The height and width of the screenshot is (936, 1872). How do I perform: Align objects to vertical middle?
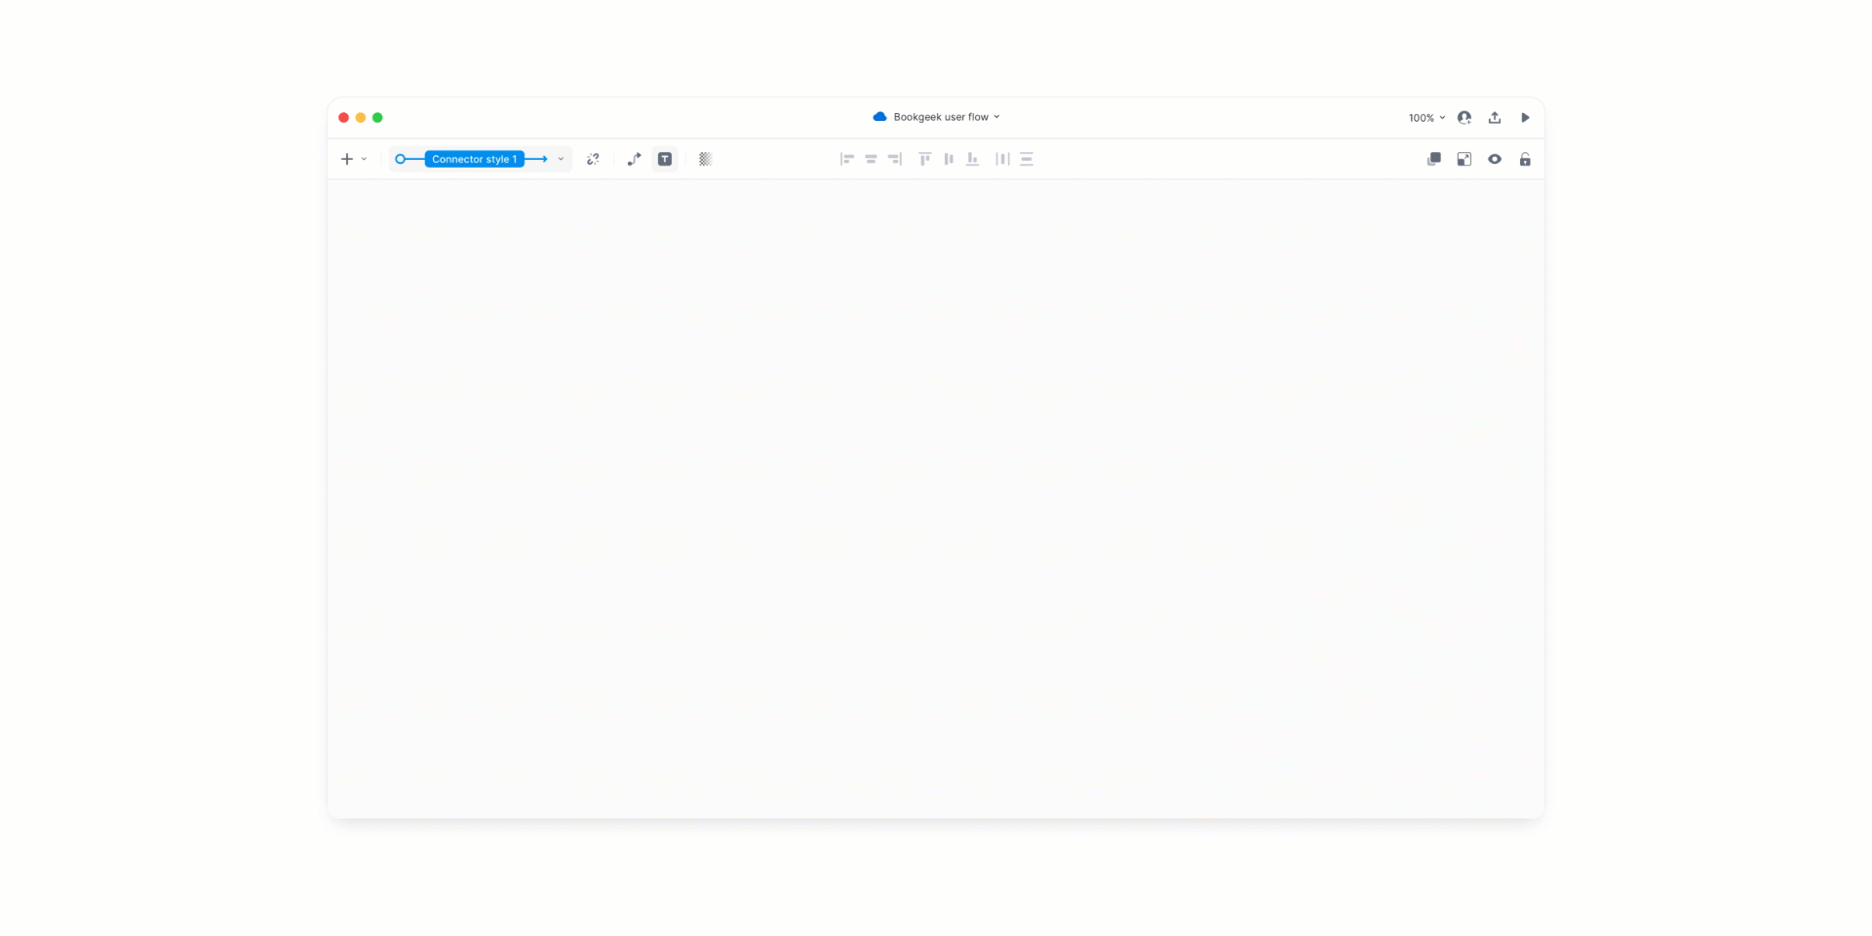tap(949, 159)
